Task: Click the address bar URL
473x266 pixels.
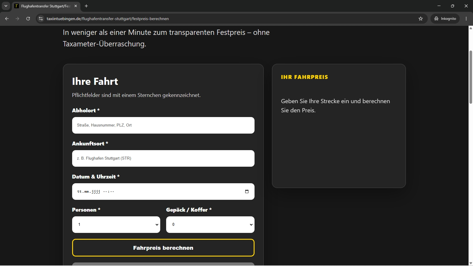Action: coord(108,19)
